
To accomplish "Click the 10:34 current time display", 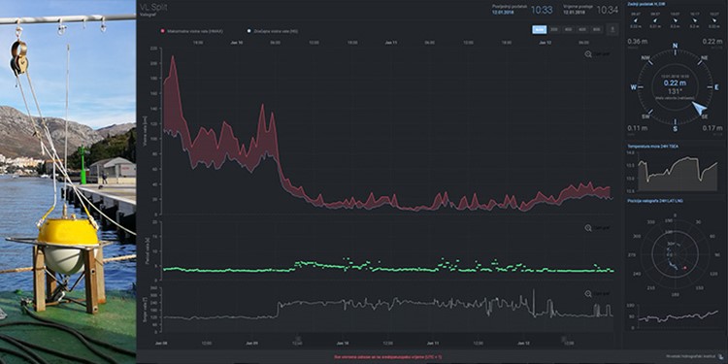I will [x=608, y=10].
